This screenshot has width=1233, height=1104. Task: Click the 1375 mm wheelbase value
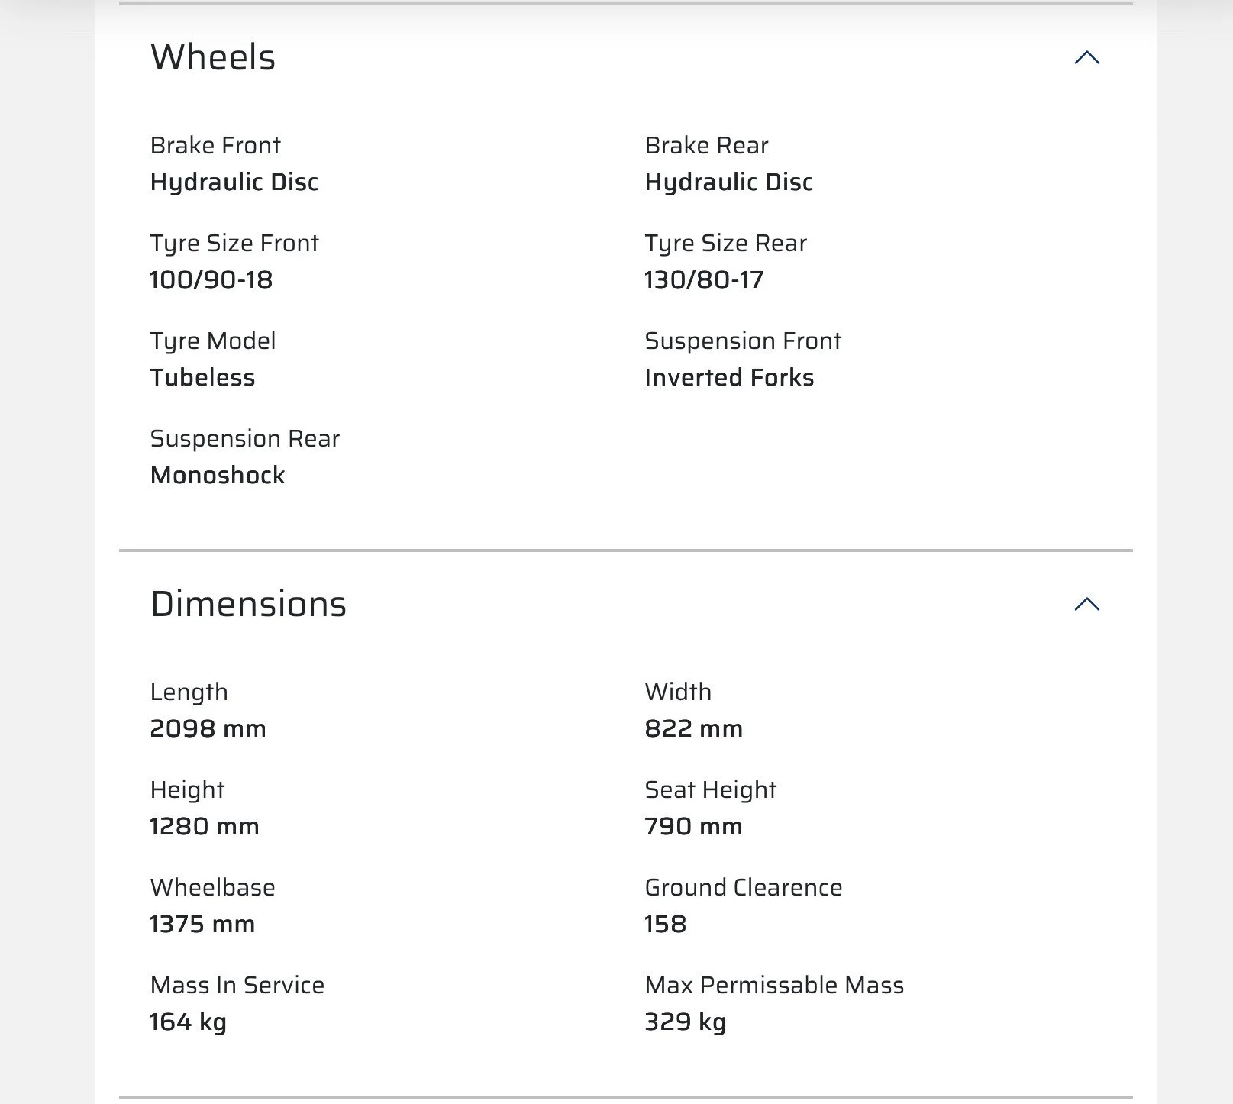202,924
